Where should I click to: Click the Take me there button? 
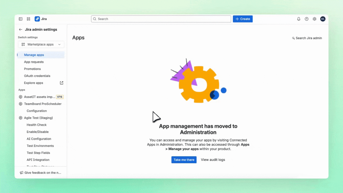point(184,160)
